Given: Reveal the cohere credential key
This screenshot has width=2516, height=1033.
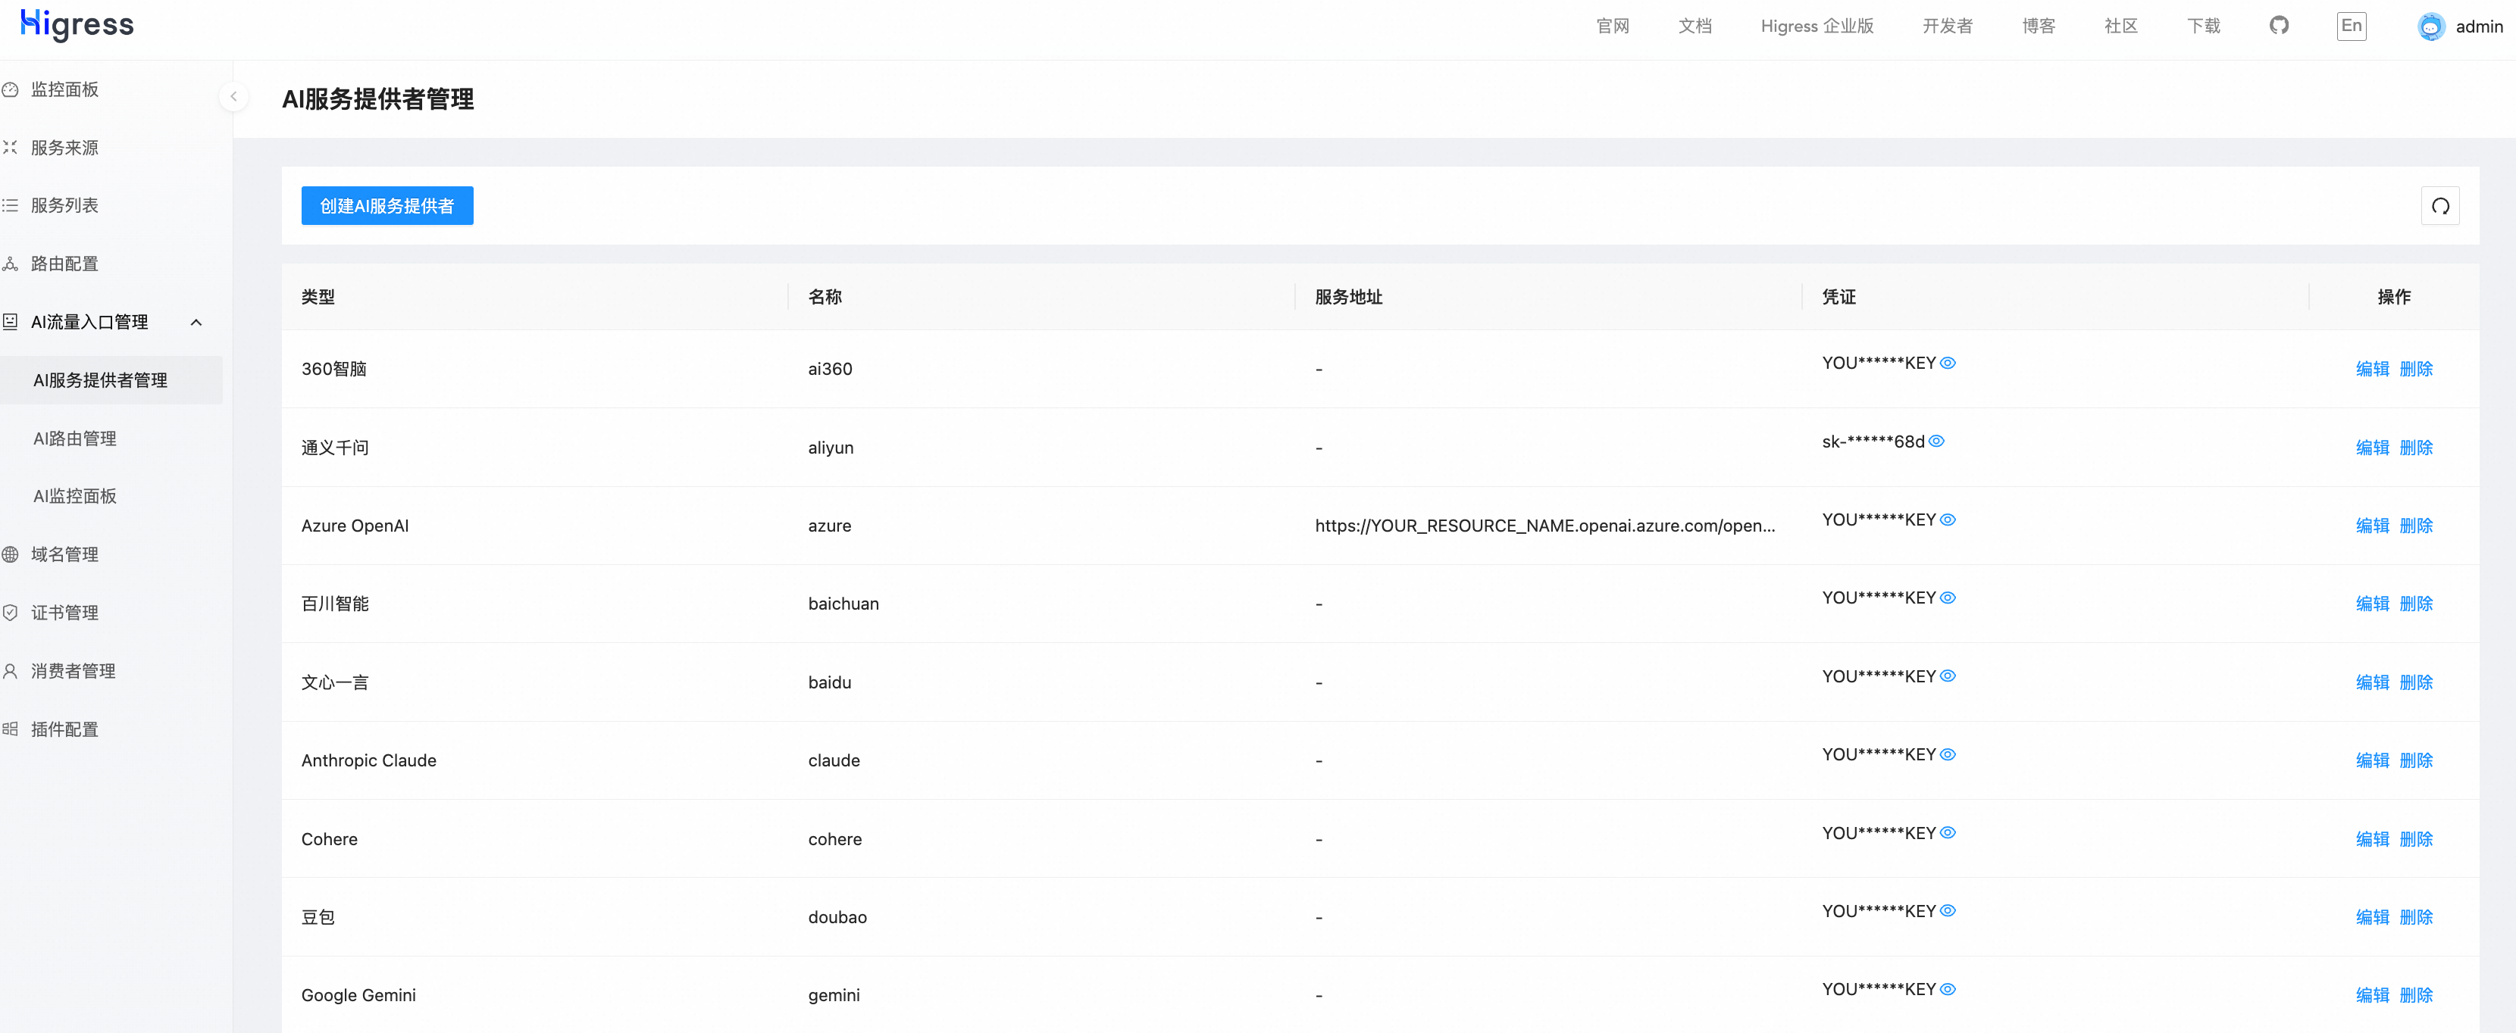Looking at the screenshot, I should (x=1948, y=833).
